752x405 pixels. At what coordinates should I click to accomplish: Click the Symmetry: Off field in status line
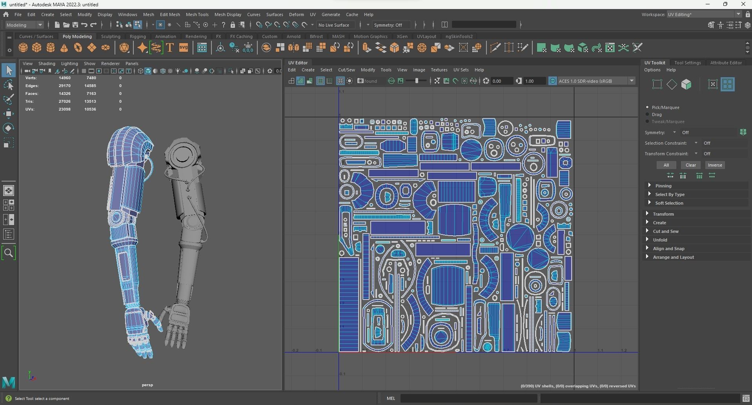coord(391,25)
